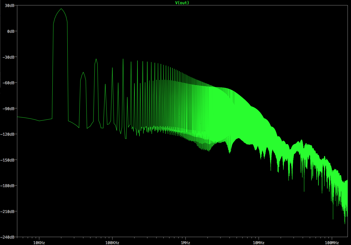The image size is (351, 245).
Task: Click the 100KHz frequency label
Action: 112,243
